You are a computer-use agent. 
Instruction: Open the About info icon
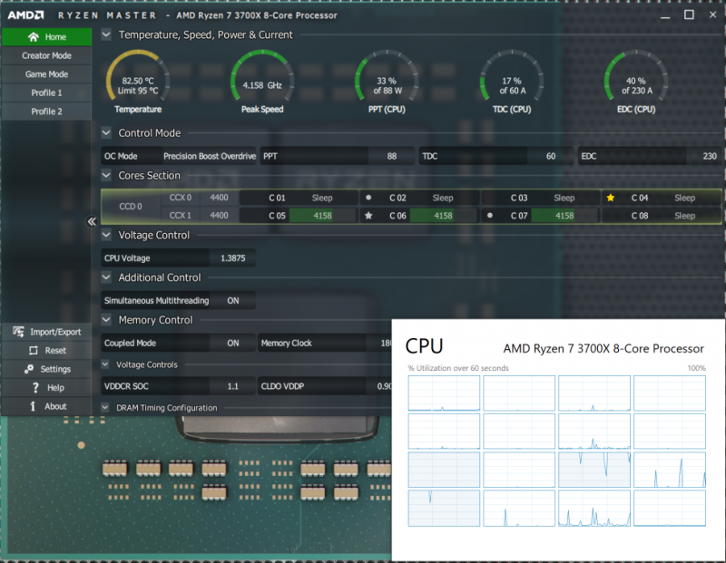33,406
